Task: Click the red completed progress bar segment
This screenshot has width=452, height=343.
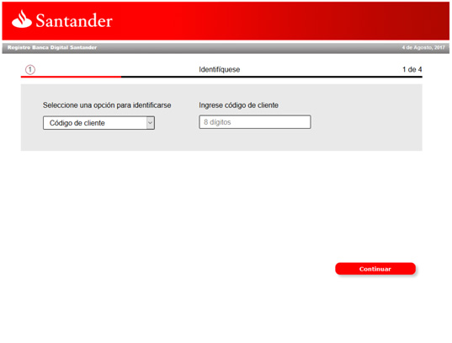Action: click(x=71, y=77)
